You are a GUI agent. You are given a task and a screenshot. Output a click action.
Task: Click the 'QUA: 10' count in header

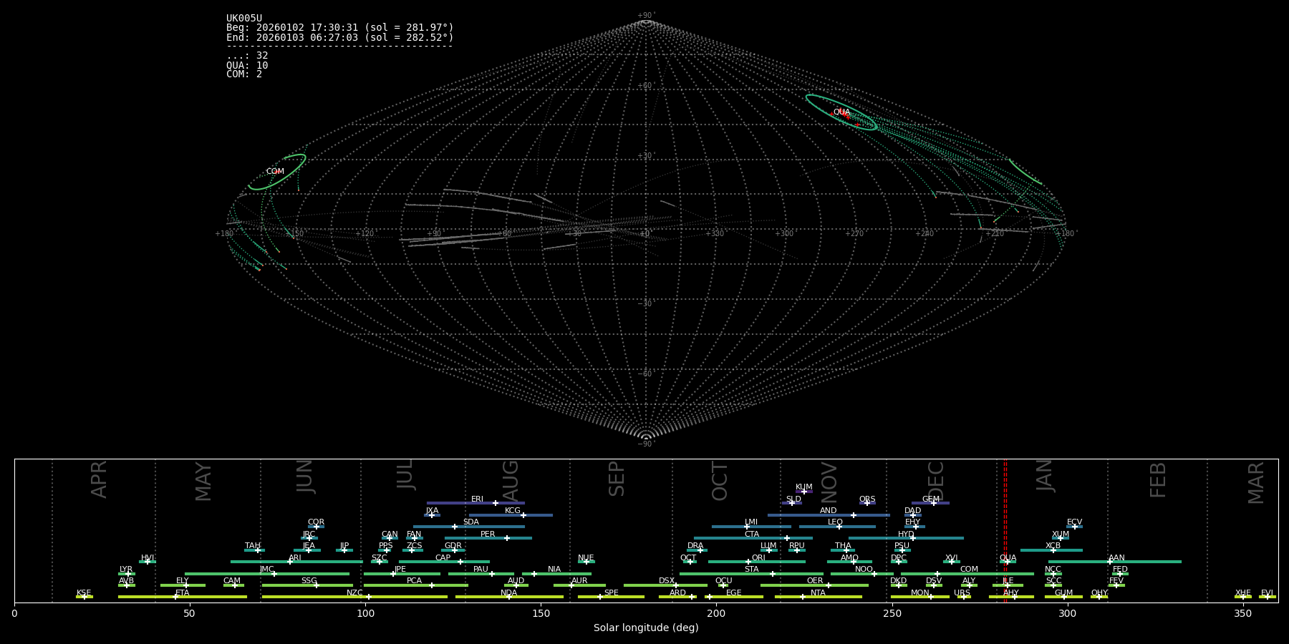point(247,65)
